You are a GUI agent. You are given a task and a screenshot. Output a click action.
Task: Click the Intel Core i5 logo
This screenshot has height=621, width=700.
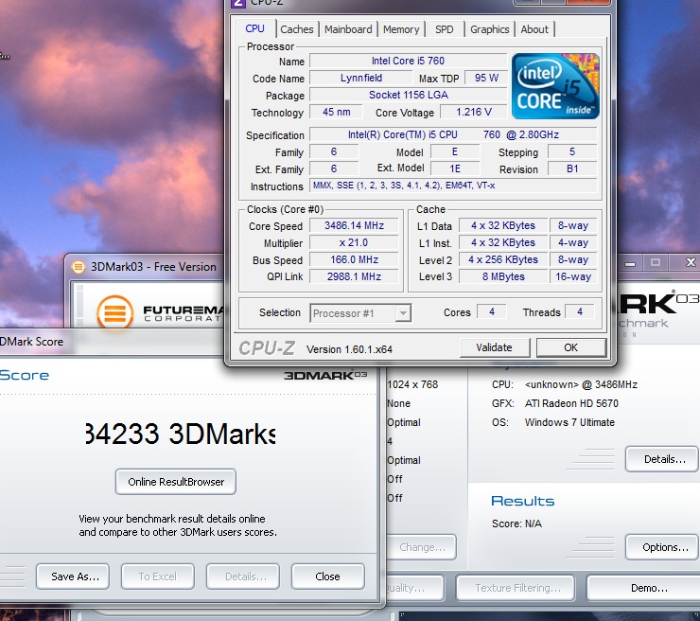point(555,86)
